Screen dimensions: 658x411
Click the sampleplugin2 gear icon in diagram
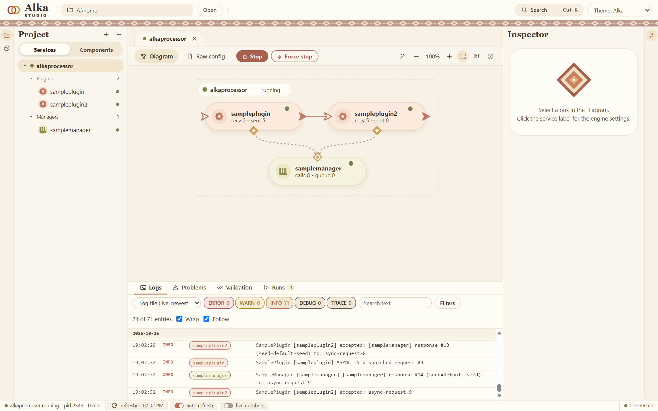point(343,116)
